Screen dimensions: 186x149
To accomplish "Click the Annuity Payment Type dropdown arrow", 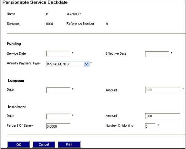I will pos(87,64).
